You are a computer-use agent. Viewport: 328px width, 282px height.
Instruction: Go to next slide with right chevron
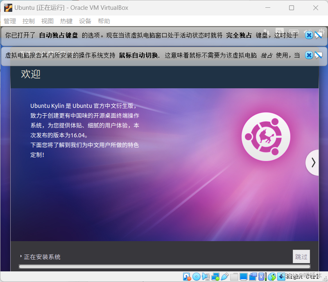tap(313, 163)
